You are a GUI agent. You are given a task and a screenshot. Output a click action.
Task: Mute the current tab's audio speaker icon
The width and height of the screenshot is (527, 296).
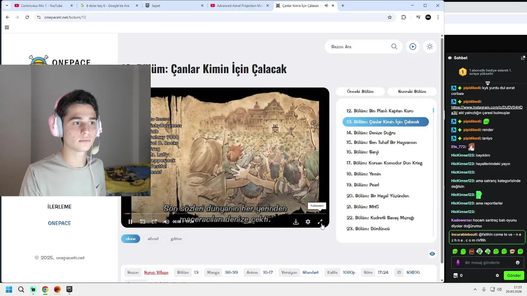click(x=326, y=6)
